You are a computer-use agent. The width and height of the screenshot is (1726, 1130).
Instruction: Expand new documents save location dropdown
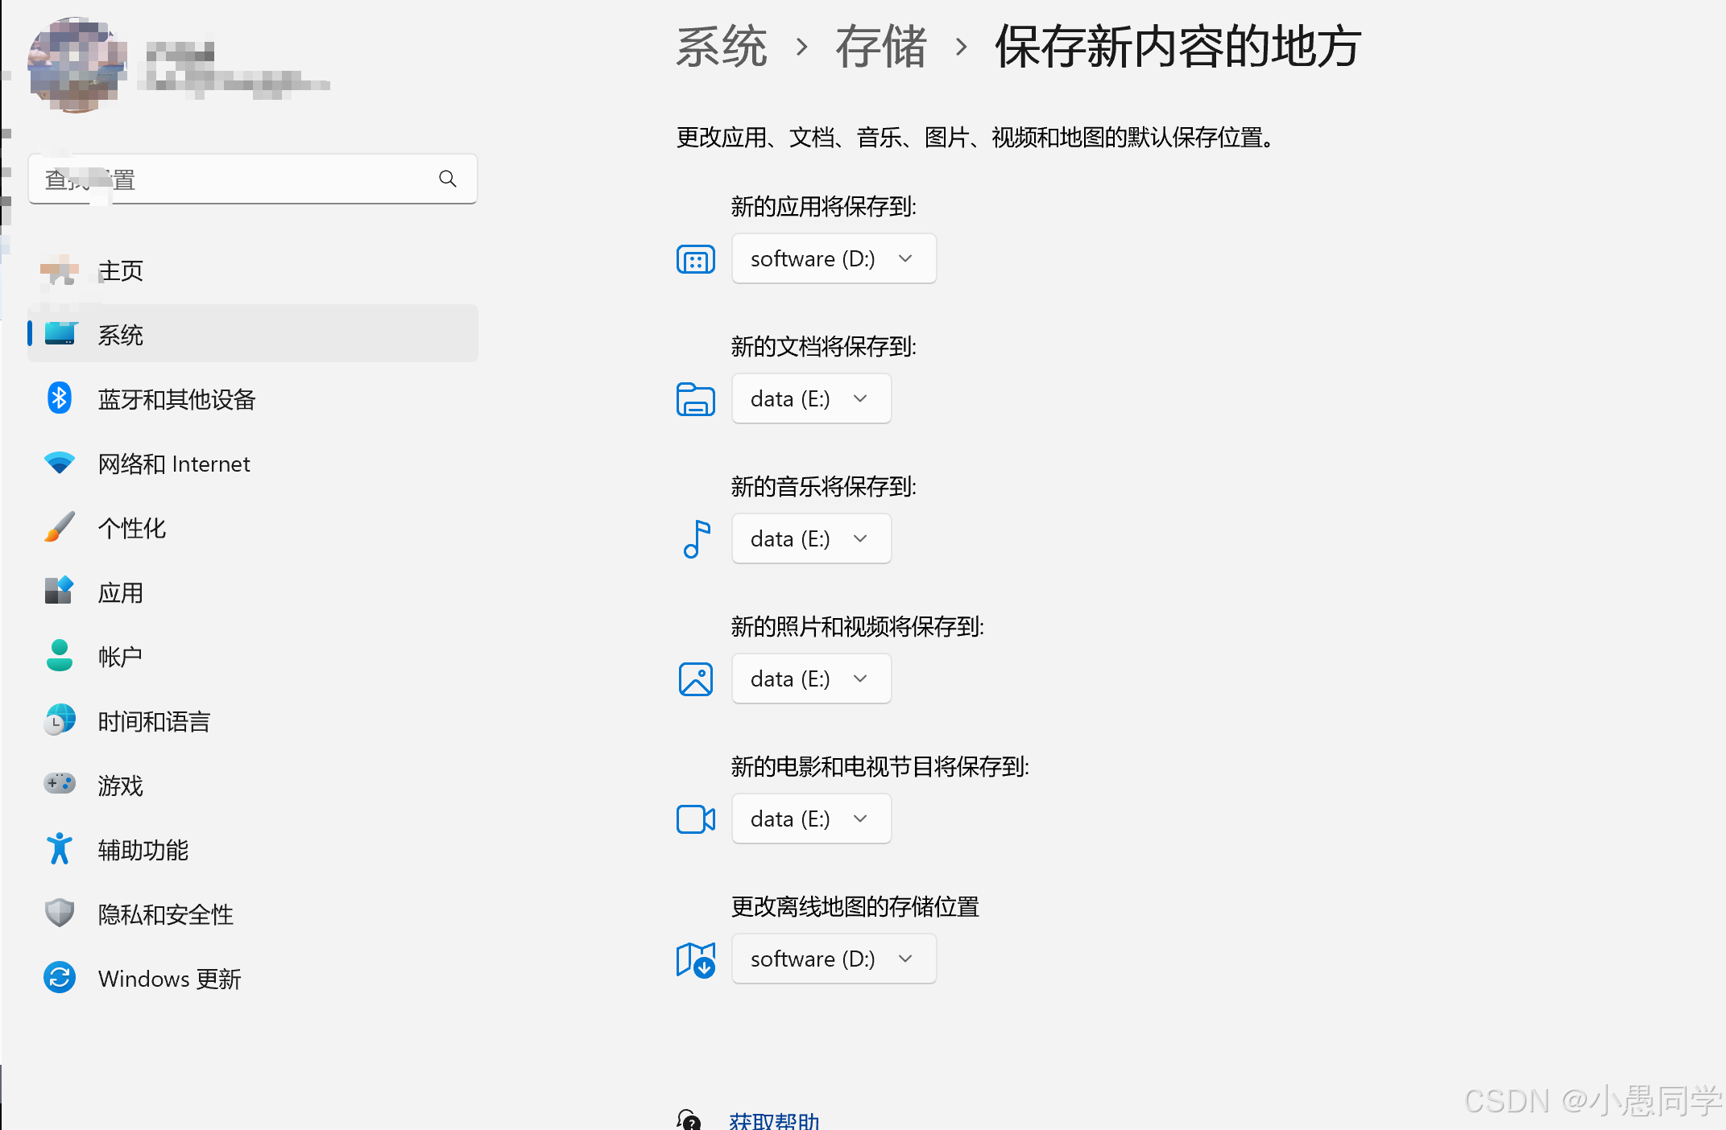pos(810,399)
